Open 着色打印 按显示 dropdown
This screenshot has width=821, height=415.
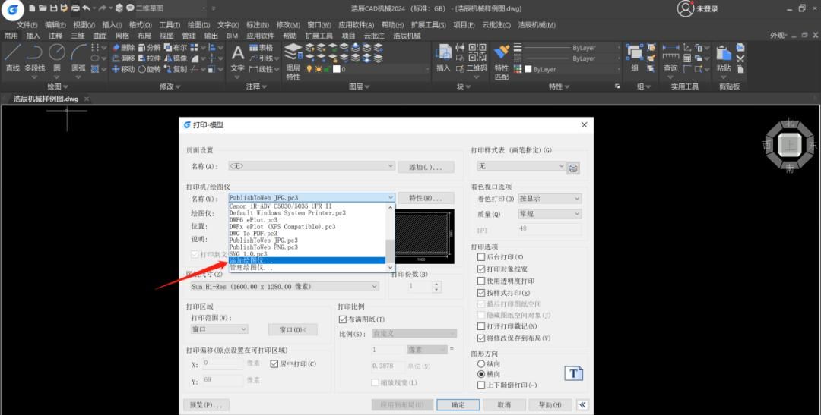pos(550,199)
